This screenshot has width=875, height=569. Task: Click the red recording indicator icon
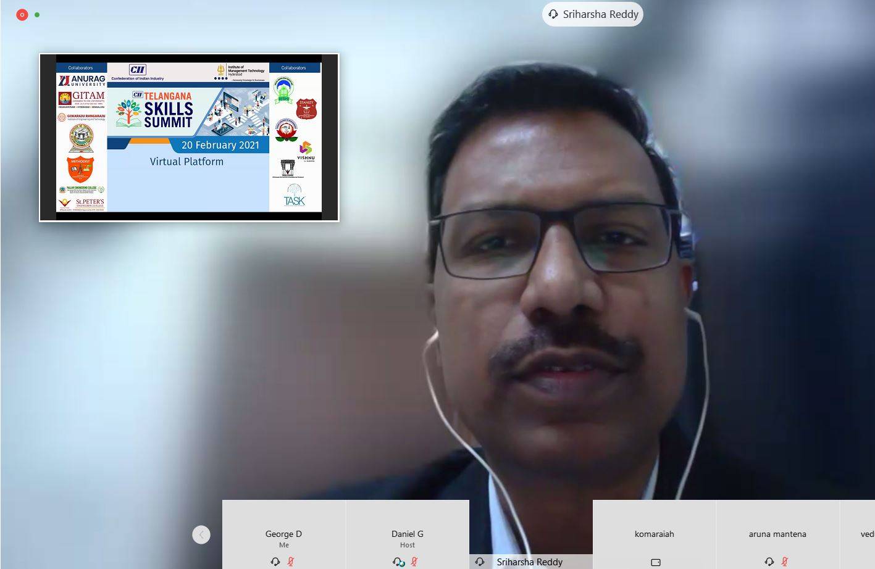[22, 14]
